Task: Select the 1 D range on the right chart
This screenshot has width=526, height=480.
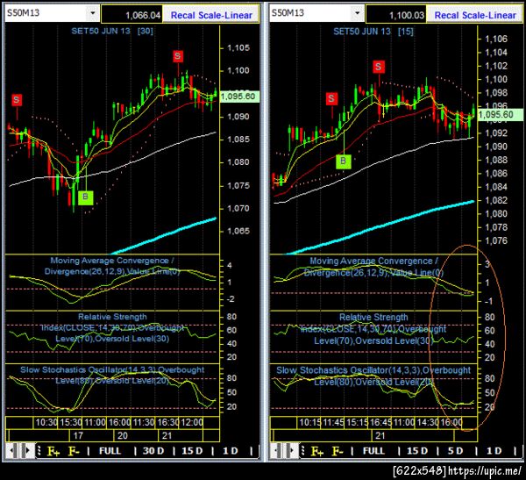Action: (494, 451)
